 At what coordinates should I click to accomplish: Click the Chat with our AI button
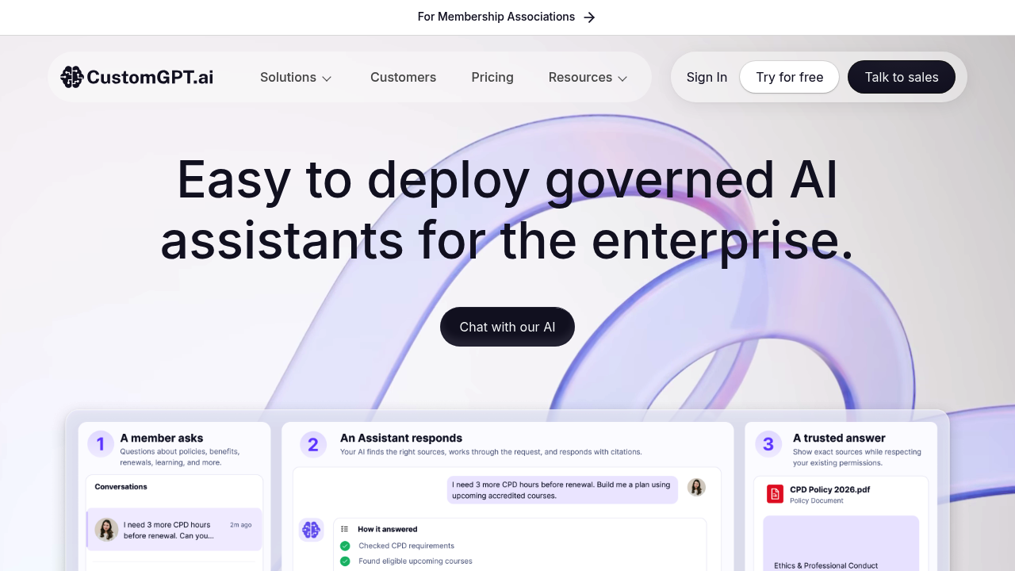[x=507, y=327]
